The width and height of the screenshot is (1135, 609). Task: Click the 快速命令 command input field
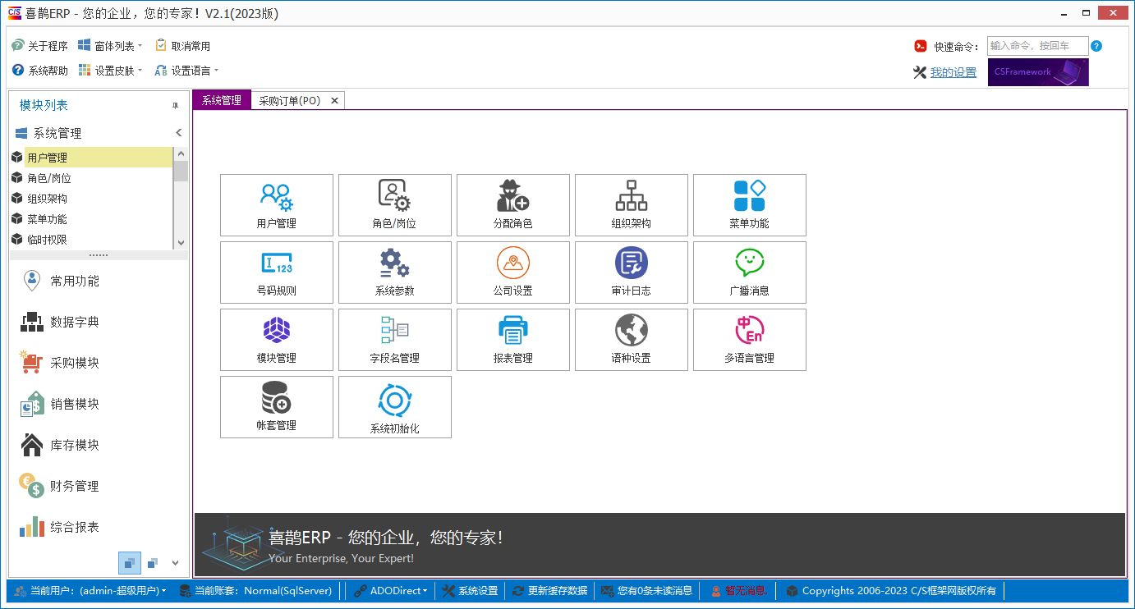tap(1037, 46)
